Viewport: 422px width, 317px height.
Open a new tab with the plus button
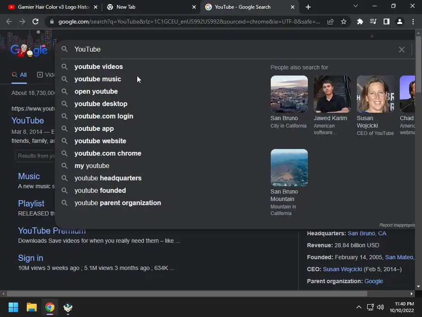[308, 7]
